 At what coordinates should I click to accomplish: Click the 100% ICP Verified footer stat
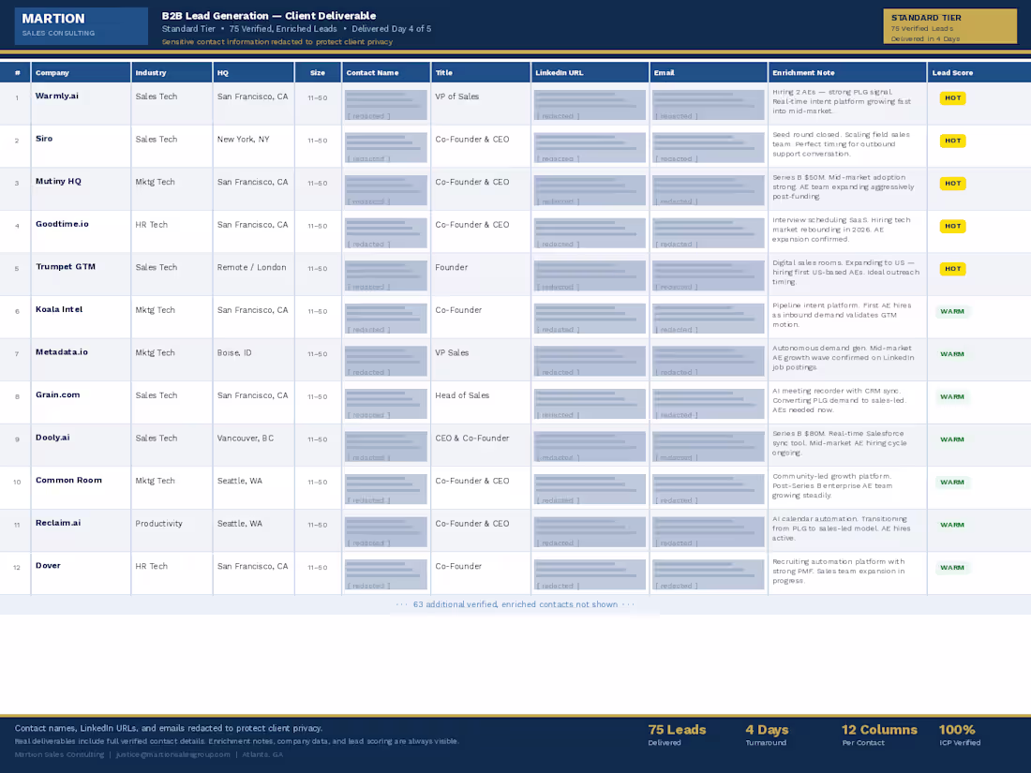pyautogui.click(x=960, y=735)
